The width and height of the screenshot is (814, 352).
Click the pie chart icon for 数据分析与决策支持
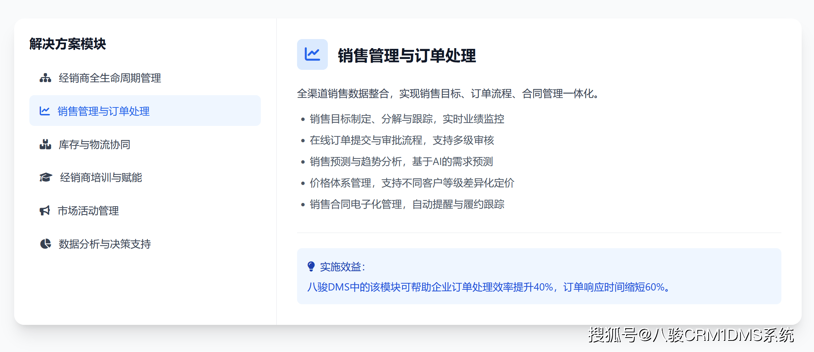point(45,244)
